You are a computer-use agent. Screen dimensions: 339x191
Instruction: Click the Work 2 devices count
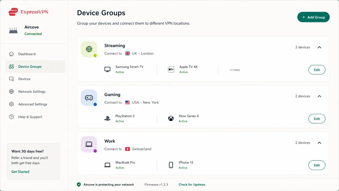(x=303, y=143)
